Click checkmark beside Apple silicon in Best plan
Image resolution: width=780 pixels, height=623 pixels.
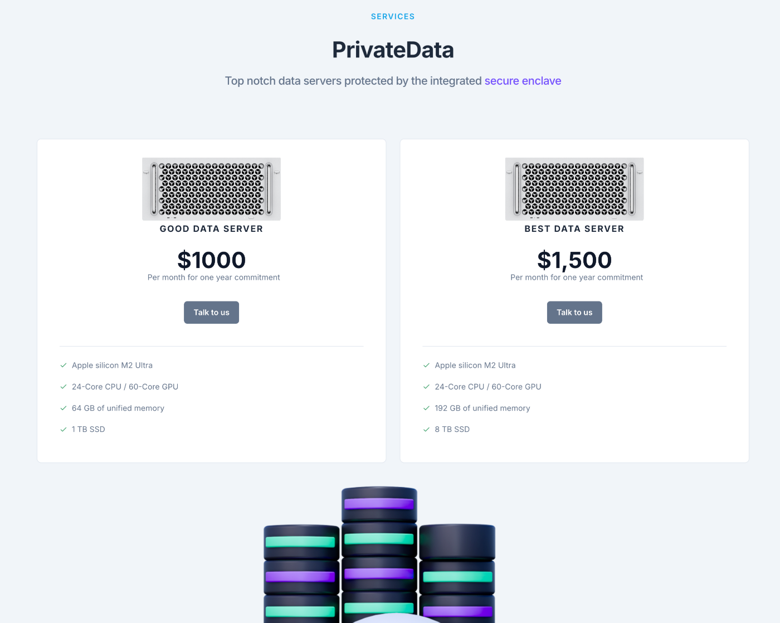(x=426, y=365)
